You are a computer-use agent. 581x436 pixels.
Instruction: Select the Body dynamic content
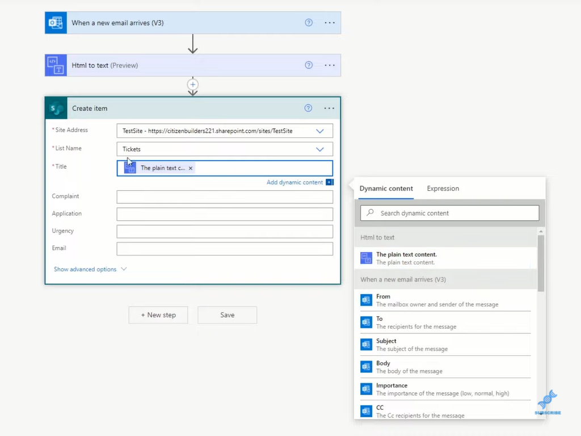pyautogui.click(x=445, y=367)
